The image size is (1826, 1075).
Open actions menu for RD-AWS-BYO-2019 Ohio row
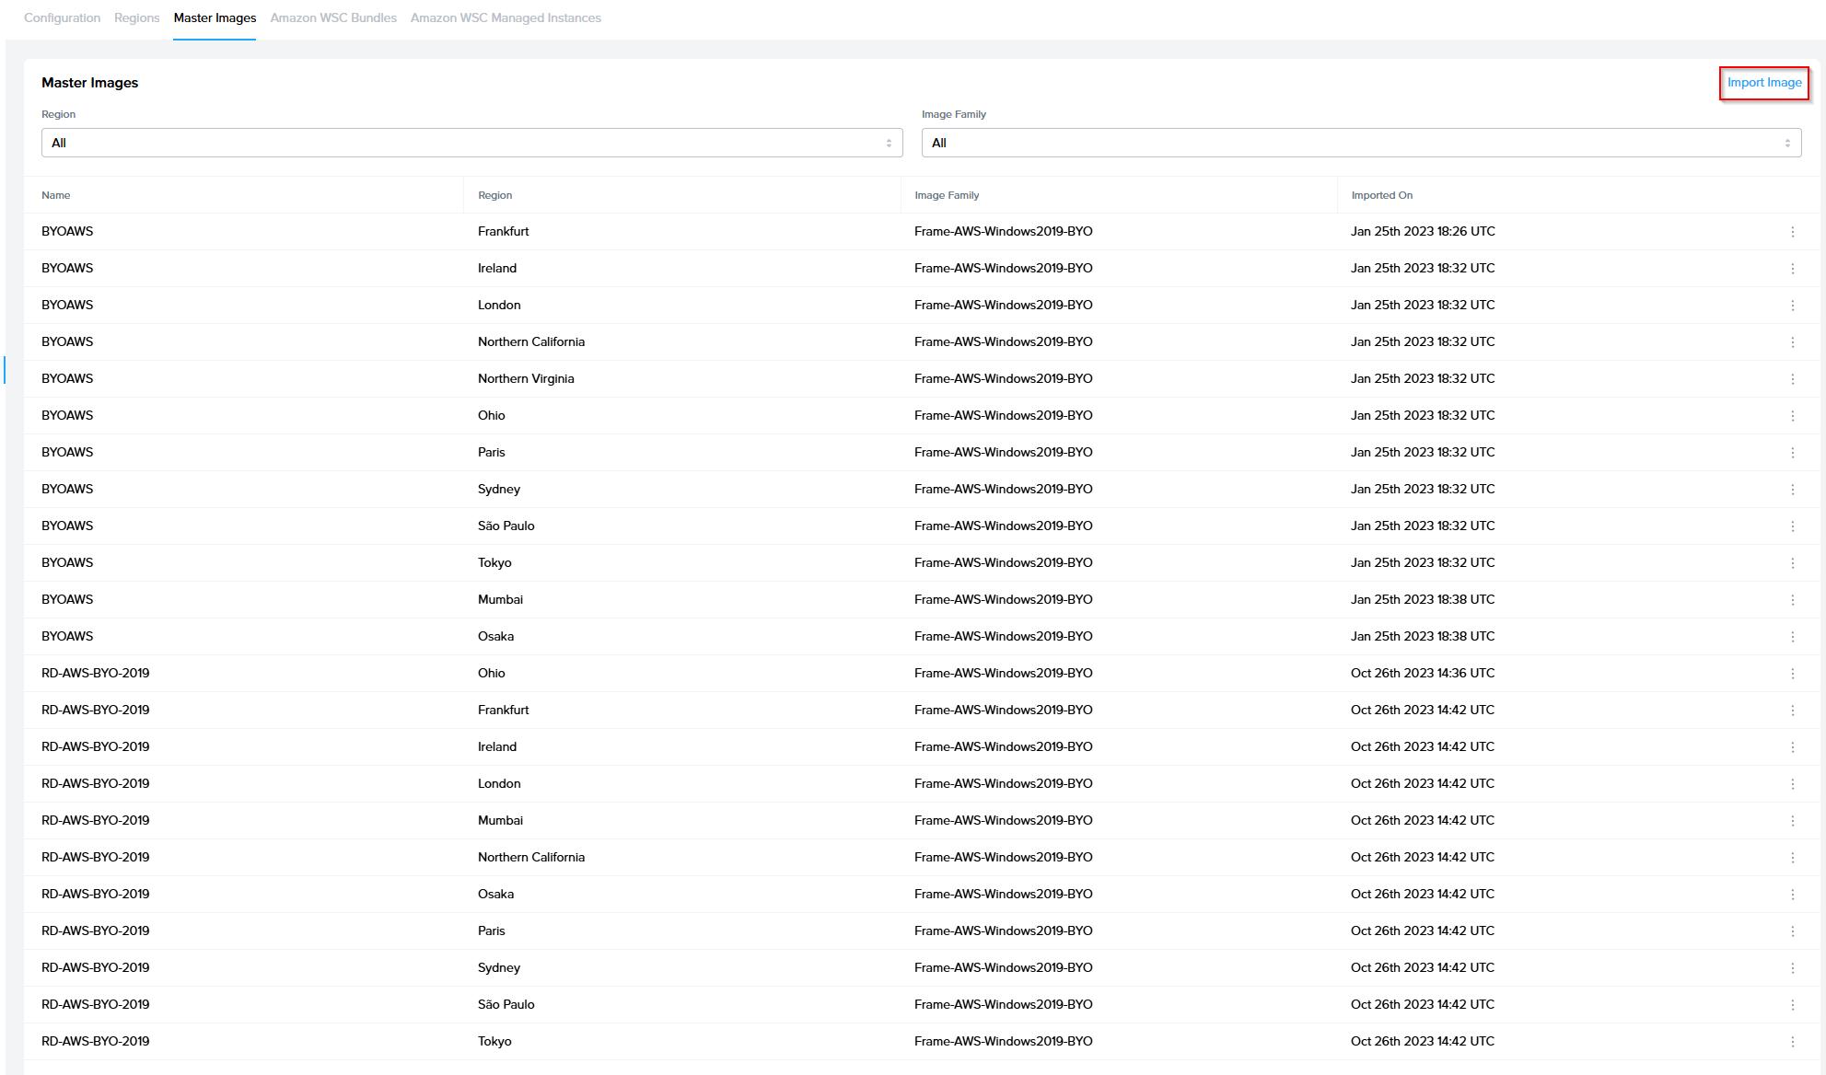coord(1792,674)
